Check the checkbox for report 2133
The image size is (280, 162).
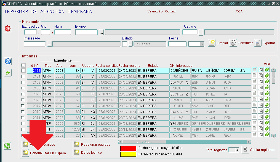click(23, 71)
